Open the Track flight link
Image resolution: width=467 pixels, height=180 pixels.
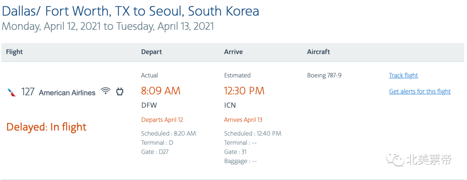coord(403,75)
